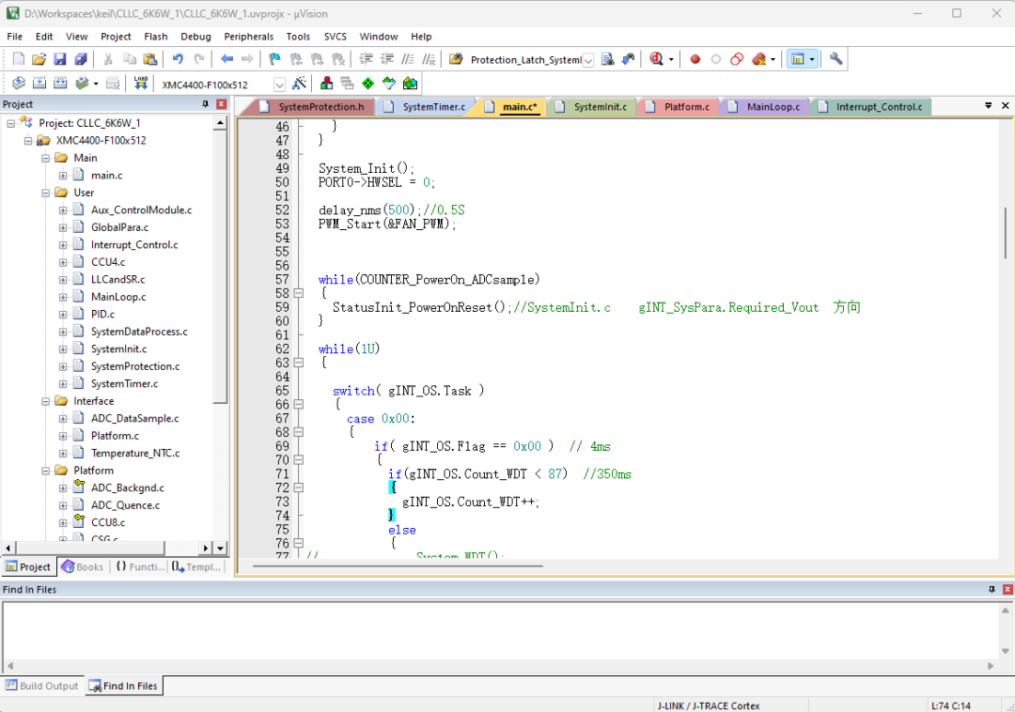
Task: Toggle pin on the Project panel
Action: pyautogui.click(x=206, y=104)
